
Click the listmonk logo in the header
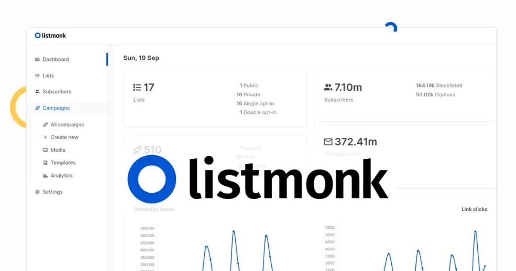tap(50, 36)
